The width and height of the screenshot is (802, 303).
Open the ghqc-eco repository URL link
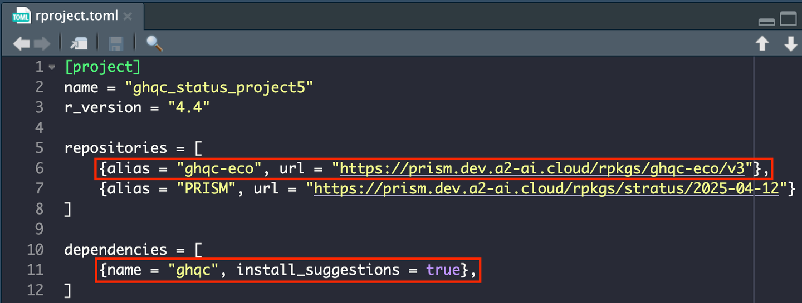[547, 168]
